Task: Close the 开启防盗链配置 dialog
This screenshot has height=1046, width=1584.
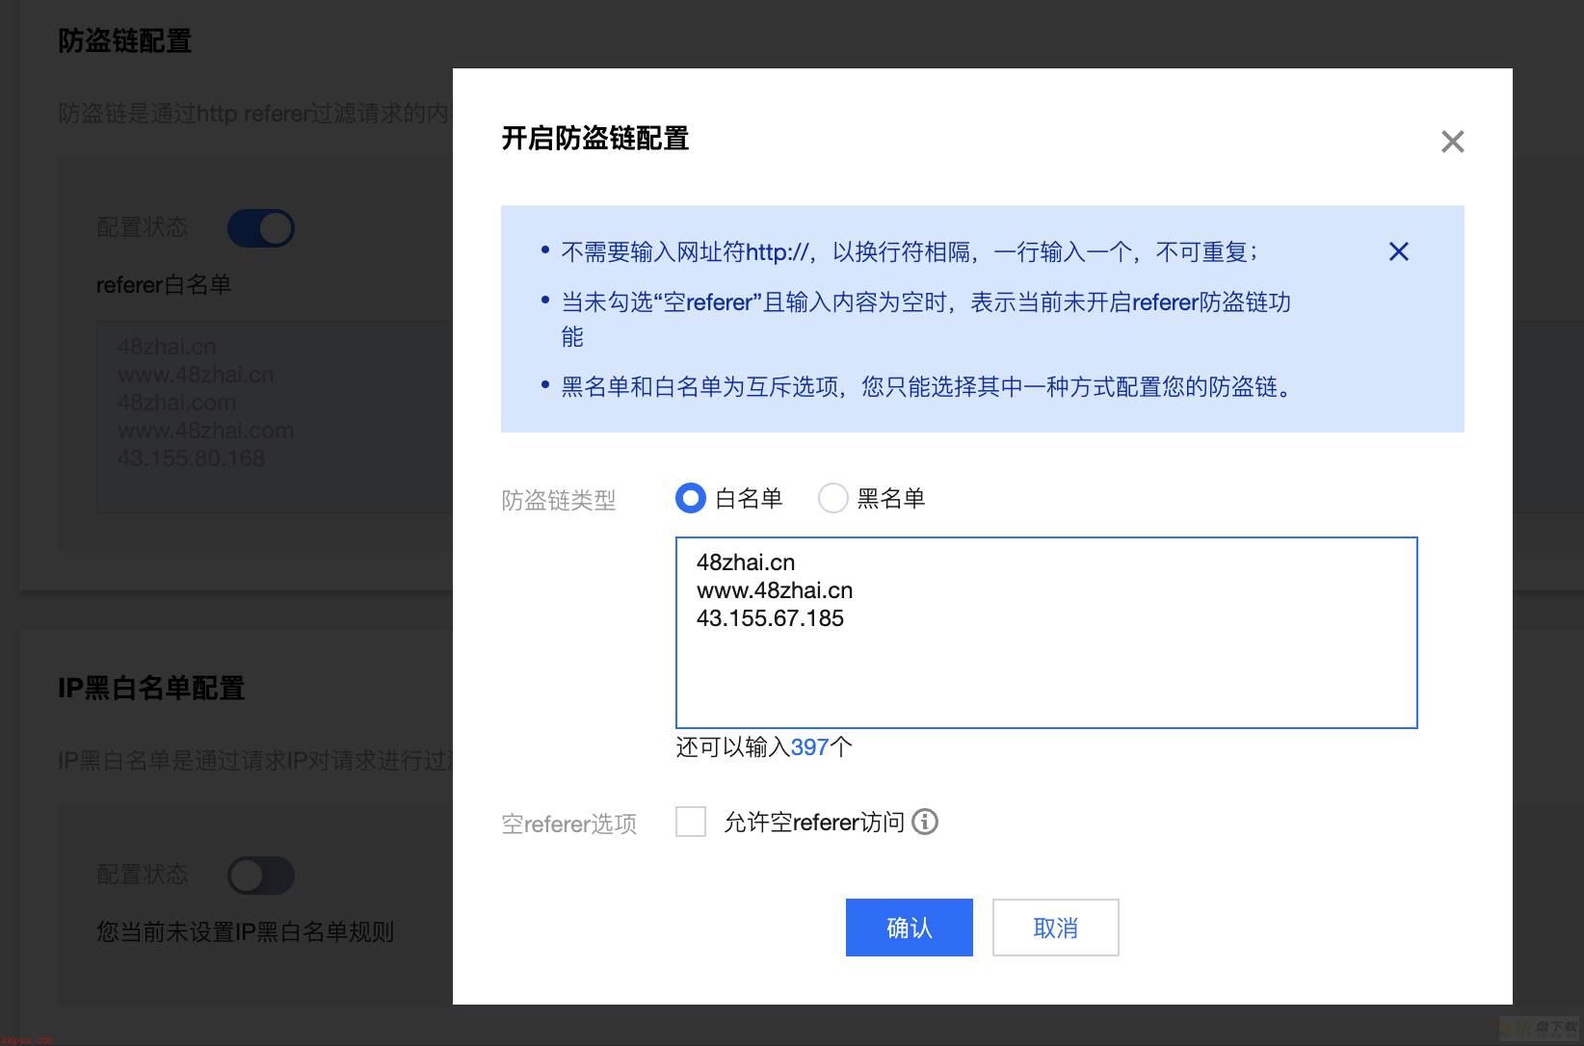Action: (1452, 142)
